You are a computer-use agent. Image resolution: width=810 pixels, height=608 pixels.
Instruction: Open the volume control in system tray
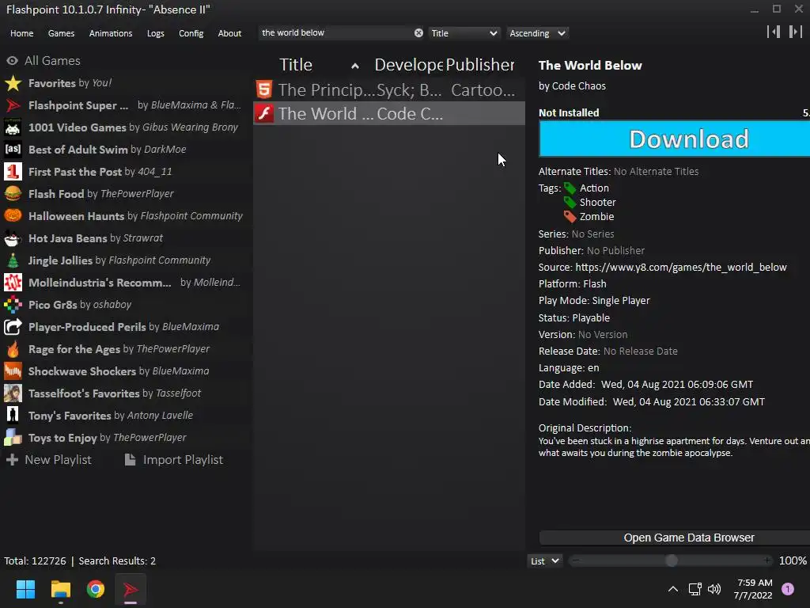pyautogui.click(x=714, y=589)
